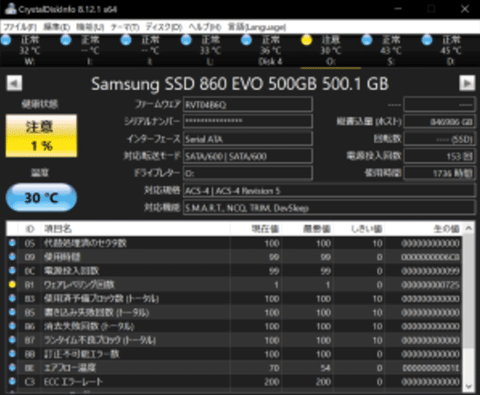Go to next disk with right arrow
This screenshot has height=395, width=480.
pos(467,83)
